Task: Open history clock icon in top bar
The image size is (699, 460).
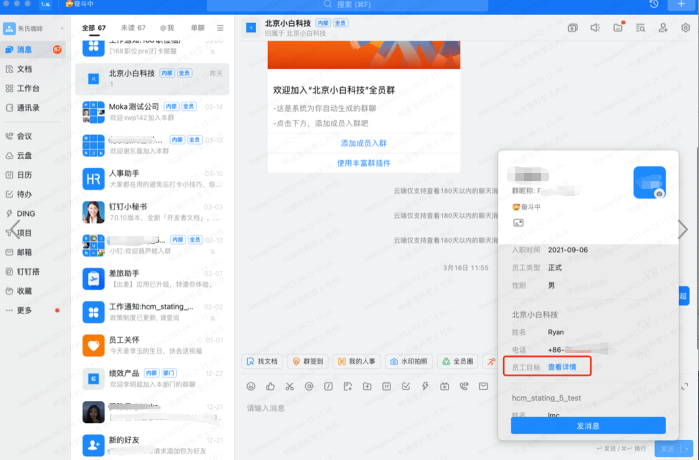Action: [x=654, y=5]
